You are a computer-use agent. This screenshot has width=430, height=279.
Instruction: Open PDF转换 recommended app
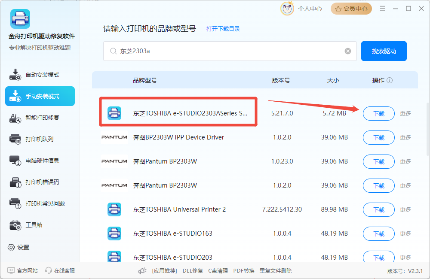[243, 271]
